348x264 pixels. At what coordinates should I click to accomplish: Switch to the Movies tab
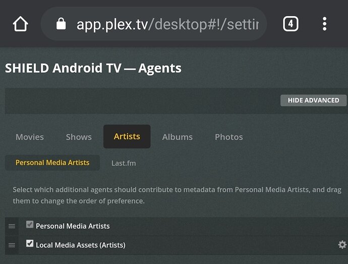click(x=30, y=137)
